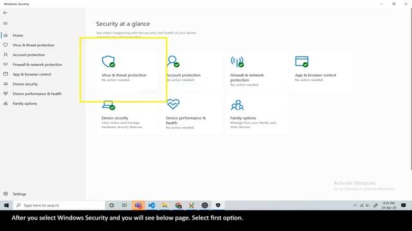The height and width of the screenshot is (231, 412).
Task: Click the Device security laptop card
Action: [127, 114]
